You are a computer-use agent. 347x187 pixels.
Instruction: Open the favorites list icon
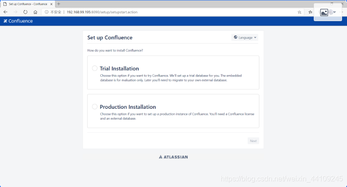(x=311, y=12)
